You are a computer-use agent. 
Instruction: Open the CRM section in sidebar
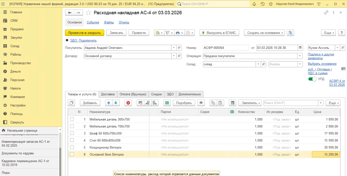(14, 20)
